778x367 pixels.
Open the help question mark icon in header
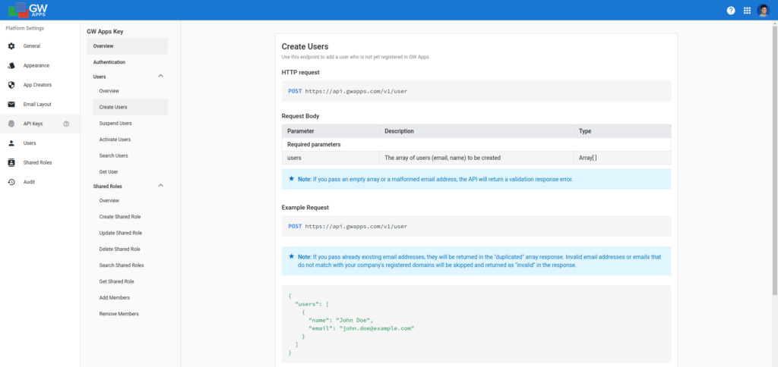[731, 11]
